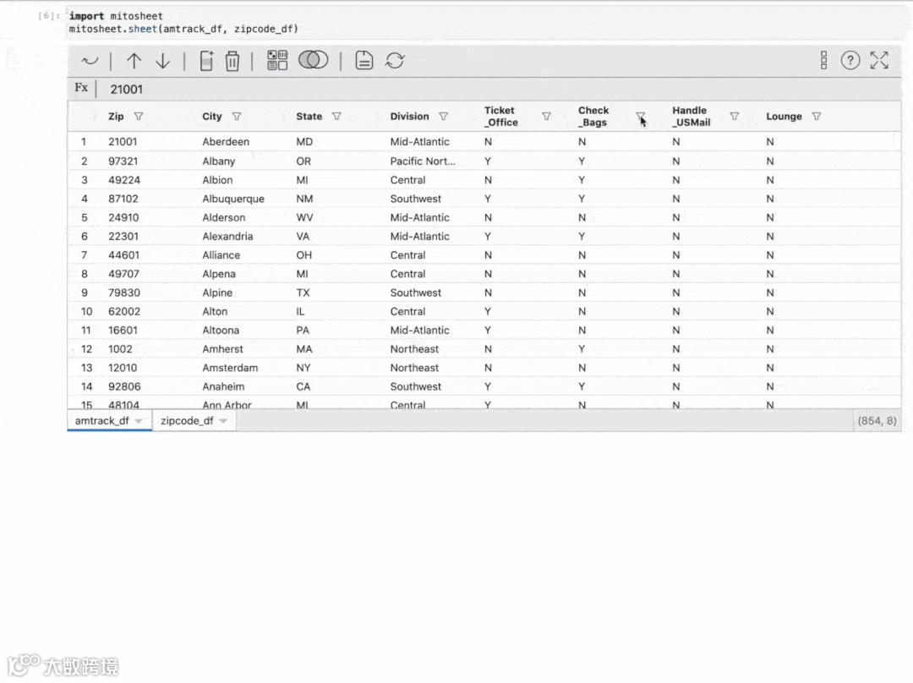Open filter for Ticket_Office column
This screenshot has width=913, height=683.
(546, 117)
